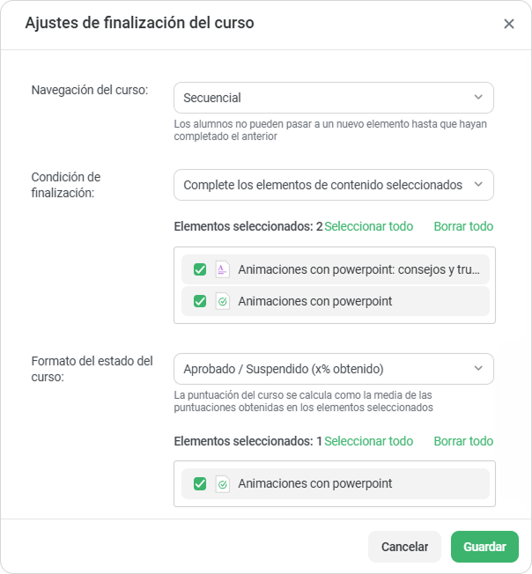
Task: Select the 'Animaciones con powerpoint: consejos y tru...' row
Action: coord(336,269)
